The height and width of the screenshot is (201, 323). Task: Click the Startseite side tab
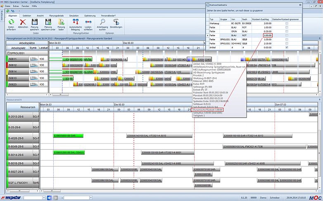2,15
